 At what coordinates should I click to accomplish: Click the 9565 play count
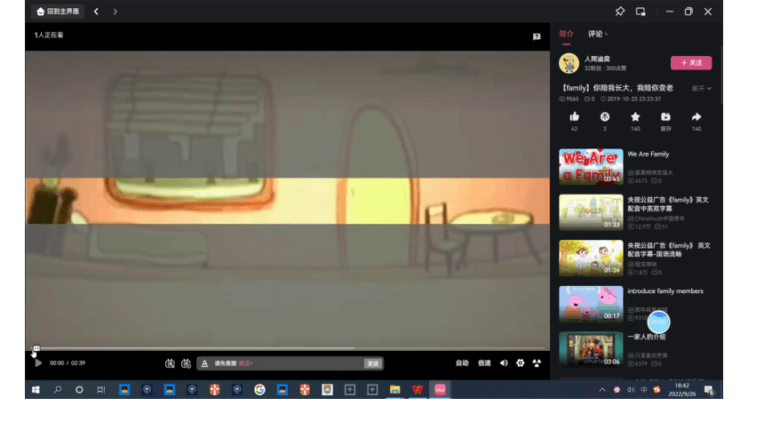(x=569, y=99)
